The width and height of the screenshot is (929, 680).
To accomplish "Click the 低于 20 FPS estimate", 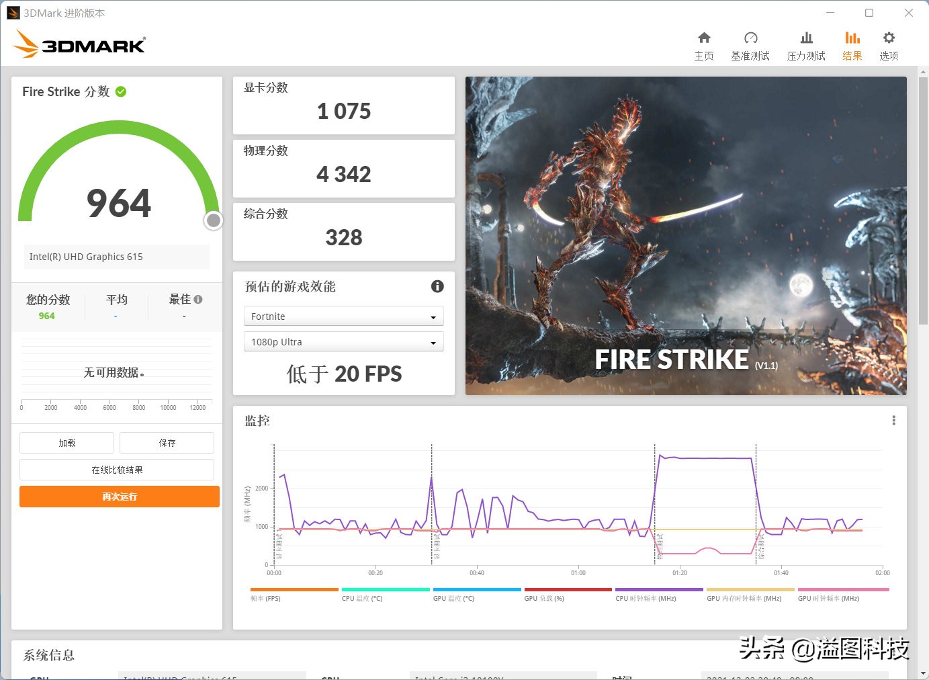I will (x=344, y=374).
